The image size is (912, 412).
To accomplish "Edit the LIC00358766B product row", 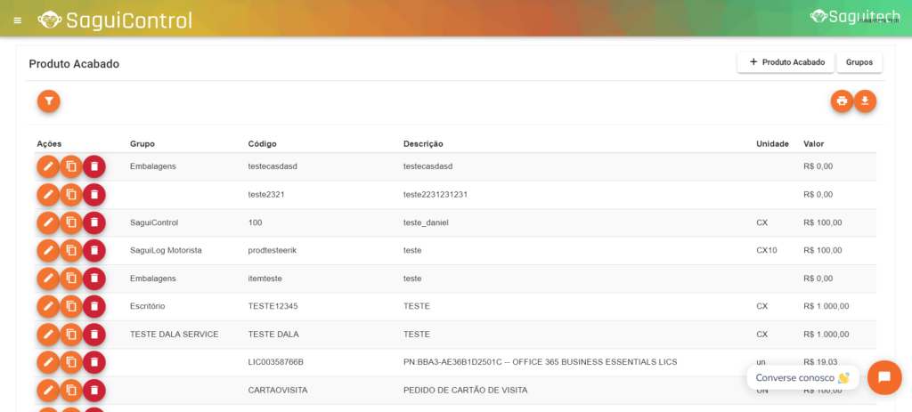I will coord(48,363).
